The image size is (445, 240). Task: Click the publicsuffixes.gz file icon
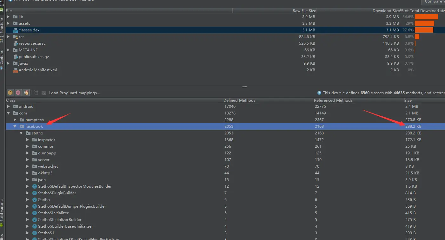[x=15, y=57]
